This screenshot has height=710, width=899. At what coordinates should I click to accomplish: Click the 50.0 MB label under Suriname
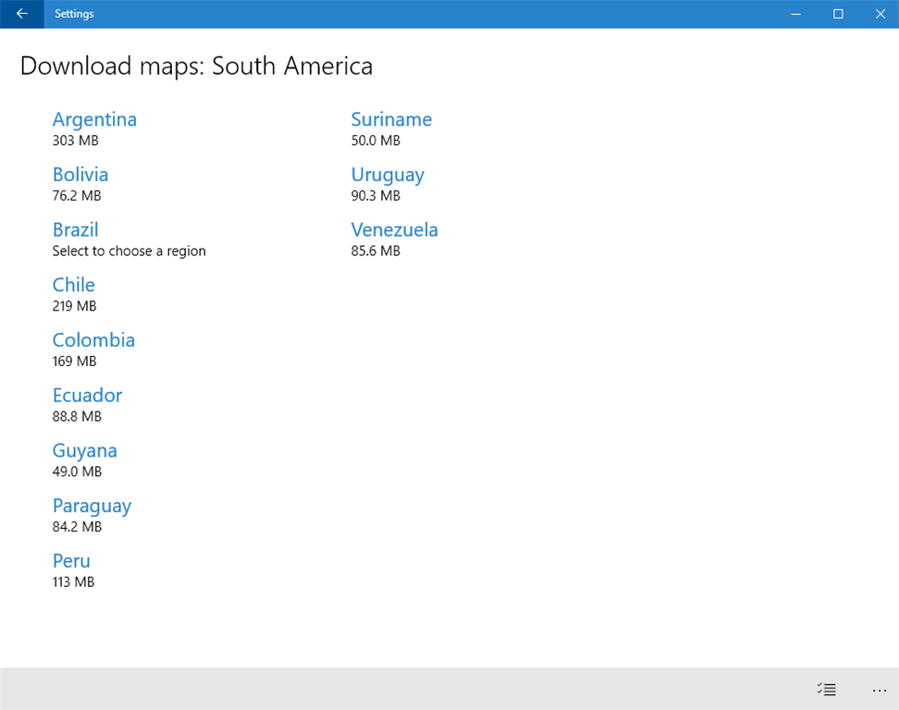[370, 141]
